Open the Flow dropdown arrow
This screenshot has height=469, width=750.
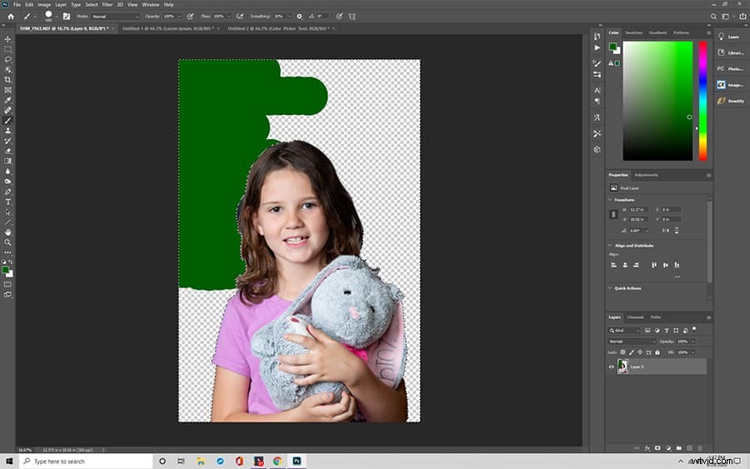tap(228, 17)
